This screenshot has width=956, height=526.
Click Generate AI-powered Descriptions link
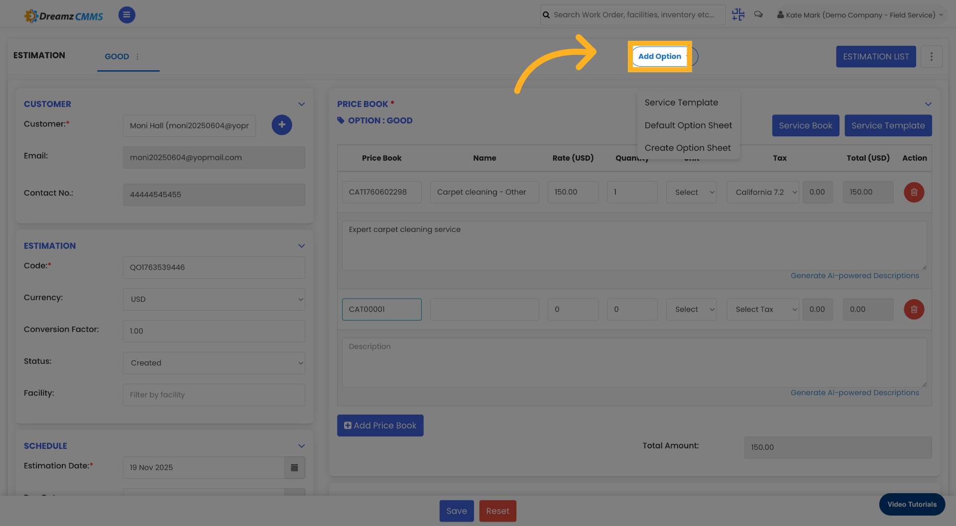[x=855, y=275]
